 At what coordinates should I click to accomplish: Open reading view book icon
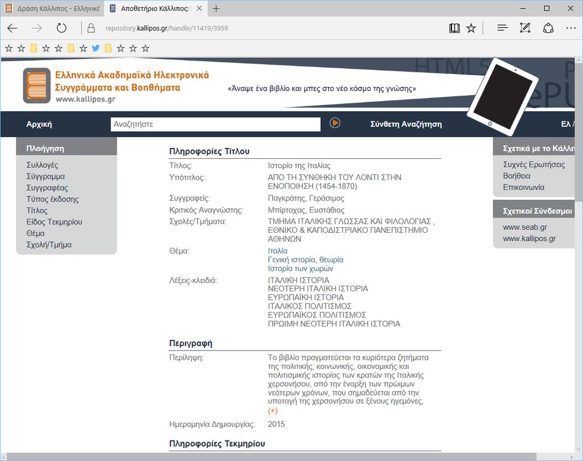454,28
